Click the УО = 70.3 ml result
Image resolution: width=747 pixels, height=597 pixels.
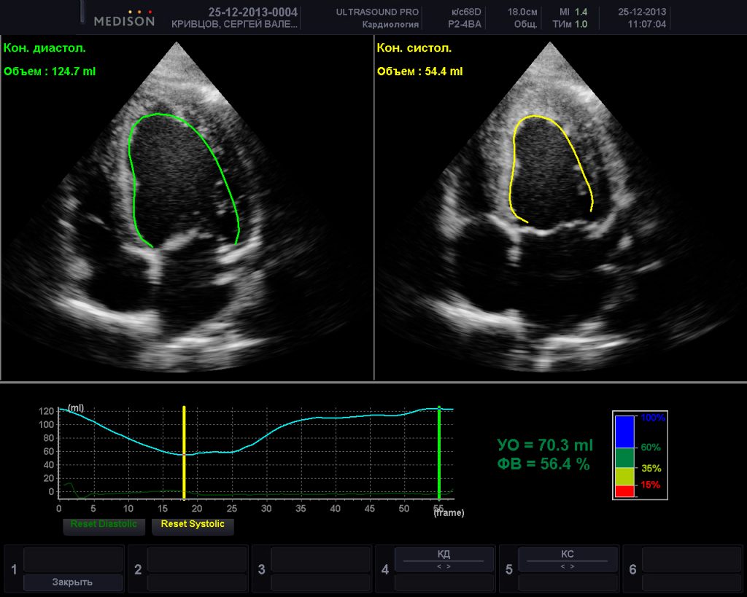[x=545, y=445]
